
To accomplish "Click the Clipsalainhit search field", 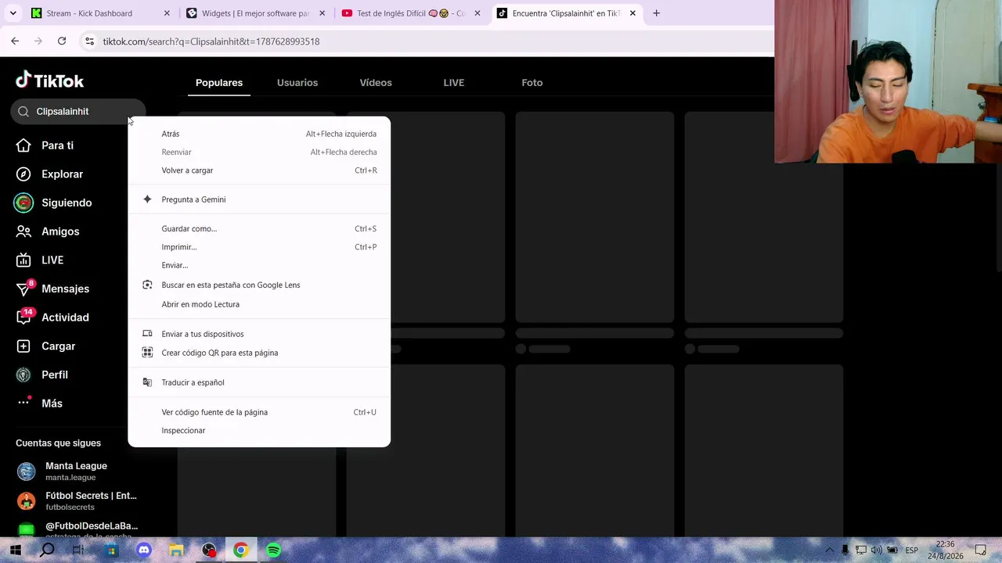I will pos(78,112).
